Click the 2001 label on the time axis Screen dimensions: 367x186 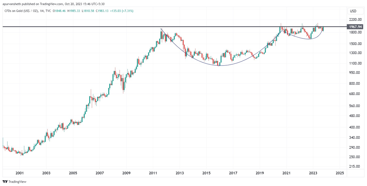point(20,173)
